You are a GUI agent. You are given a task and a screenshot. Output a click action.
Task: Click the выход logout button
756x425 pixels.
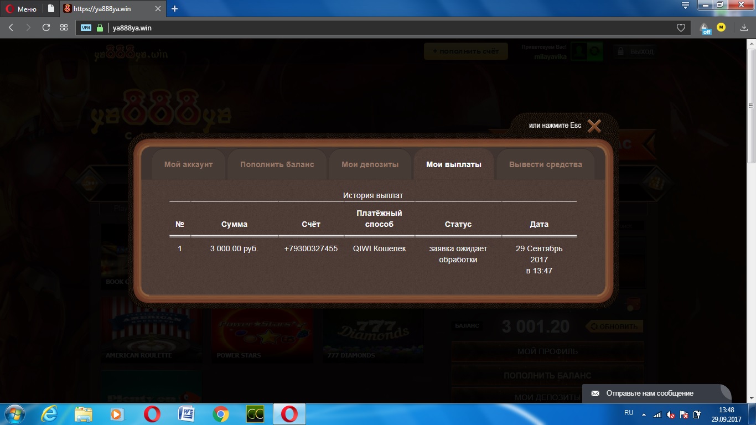click(x=635, y=51)
